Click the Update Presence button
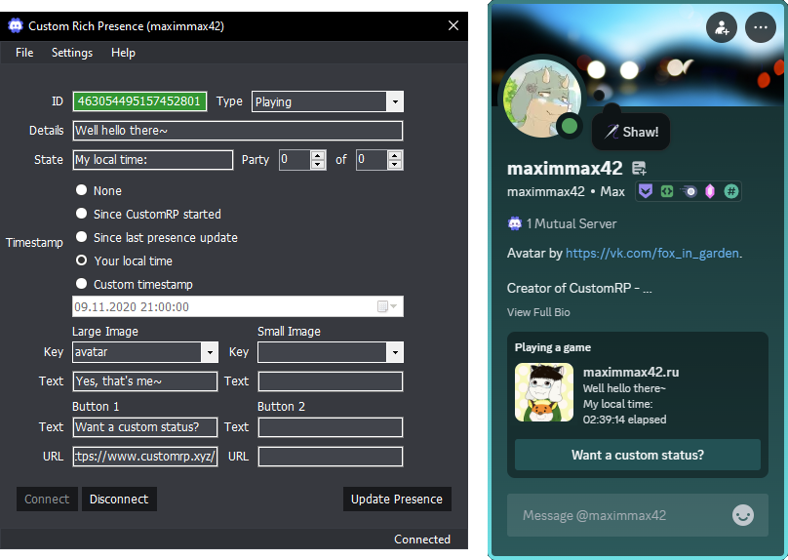Screen dimensions: 788x560 tap(397, 499)
